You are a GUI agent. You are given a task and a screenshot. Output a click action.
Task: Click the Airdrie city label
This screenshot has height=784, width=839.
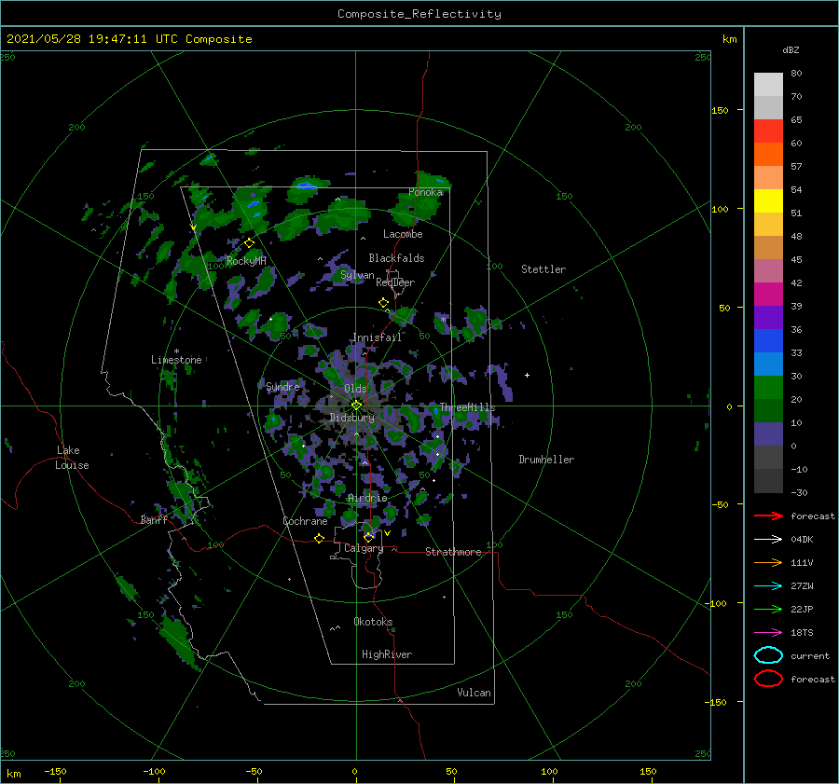(367, 498)
